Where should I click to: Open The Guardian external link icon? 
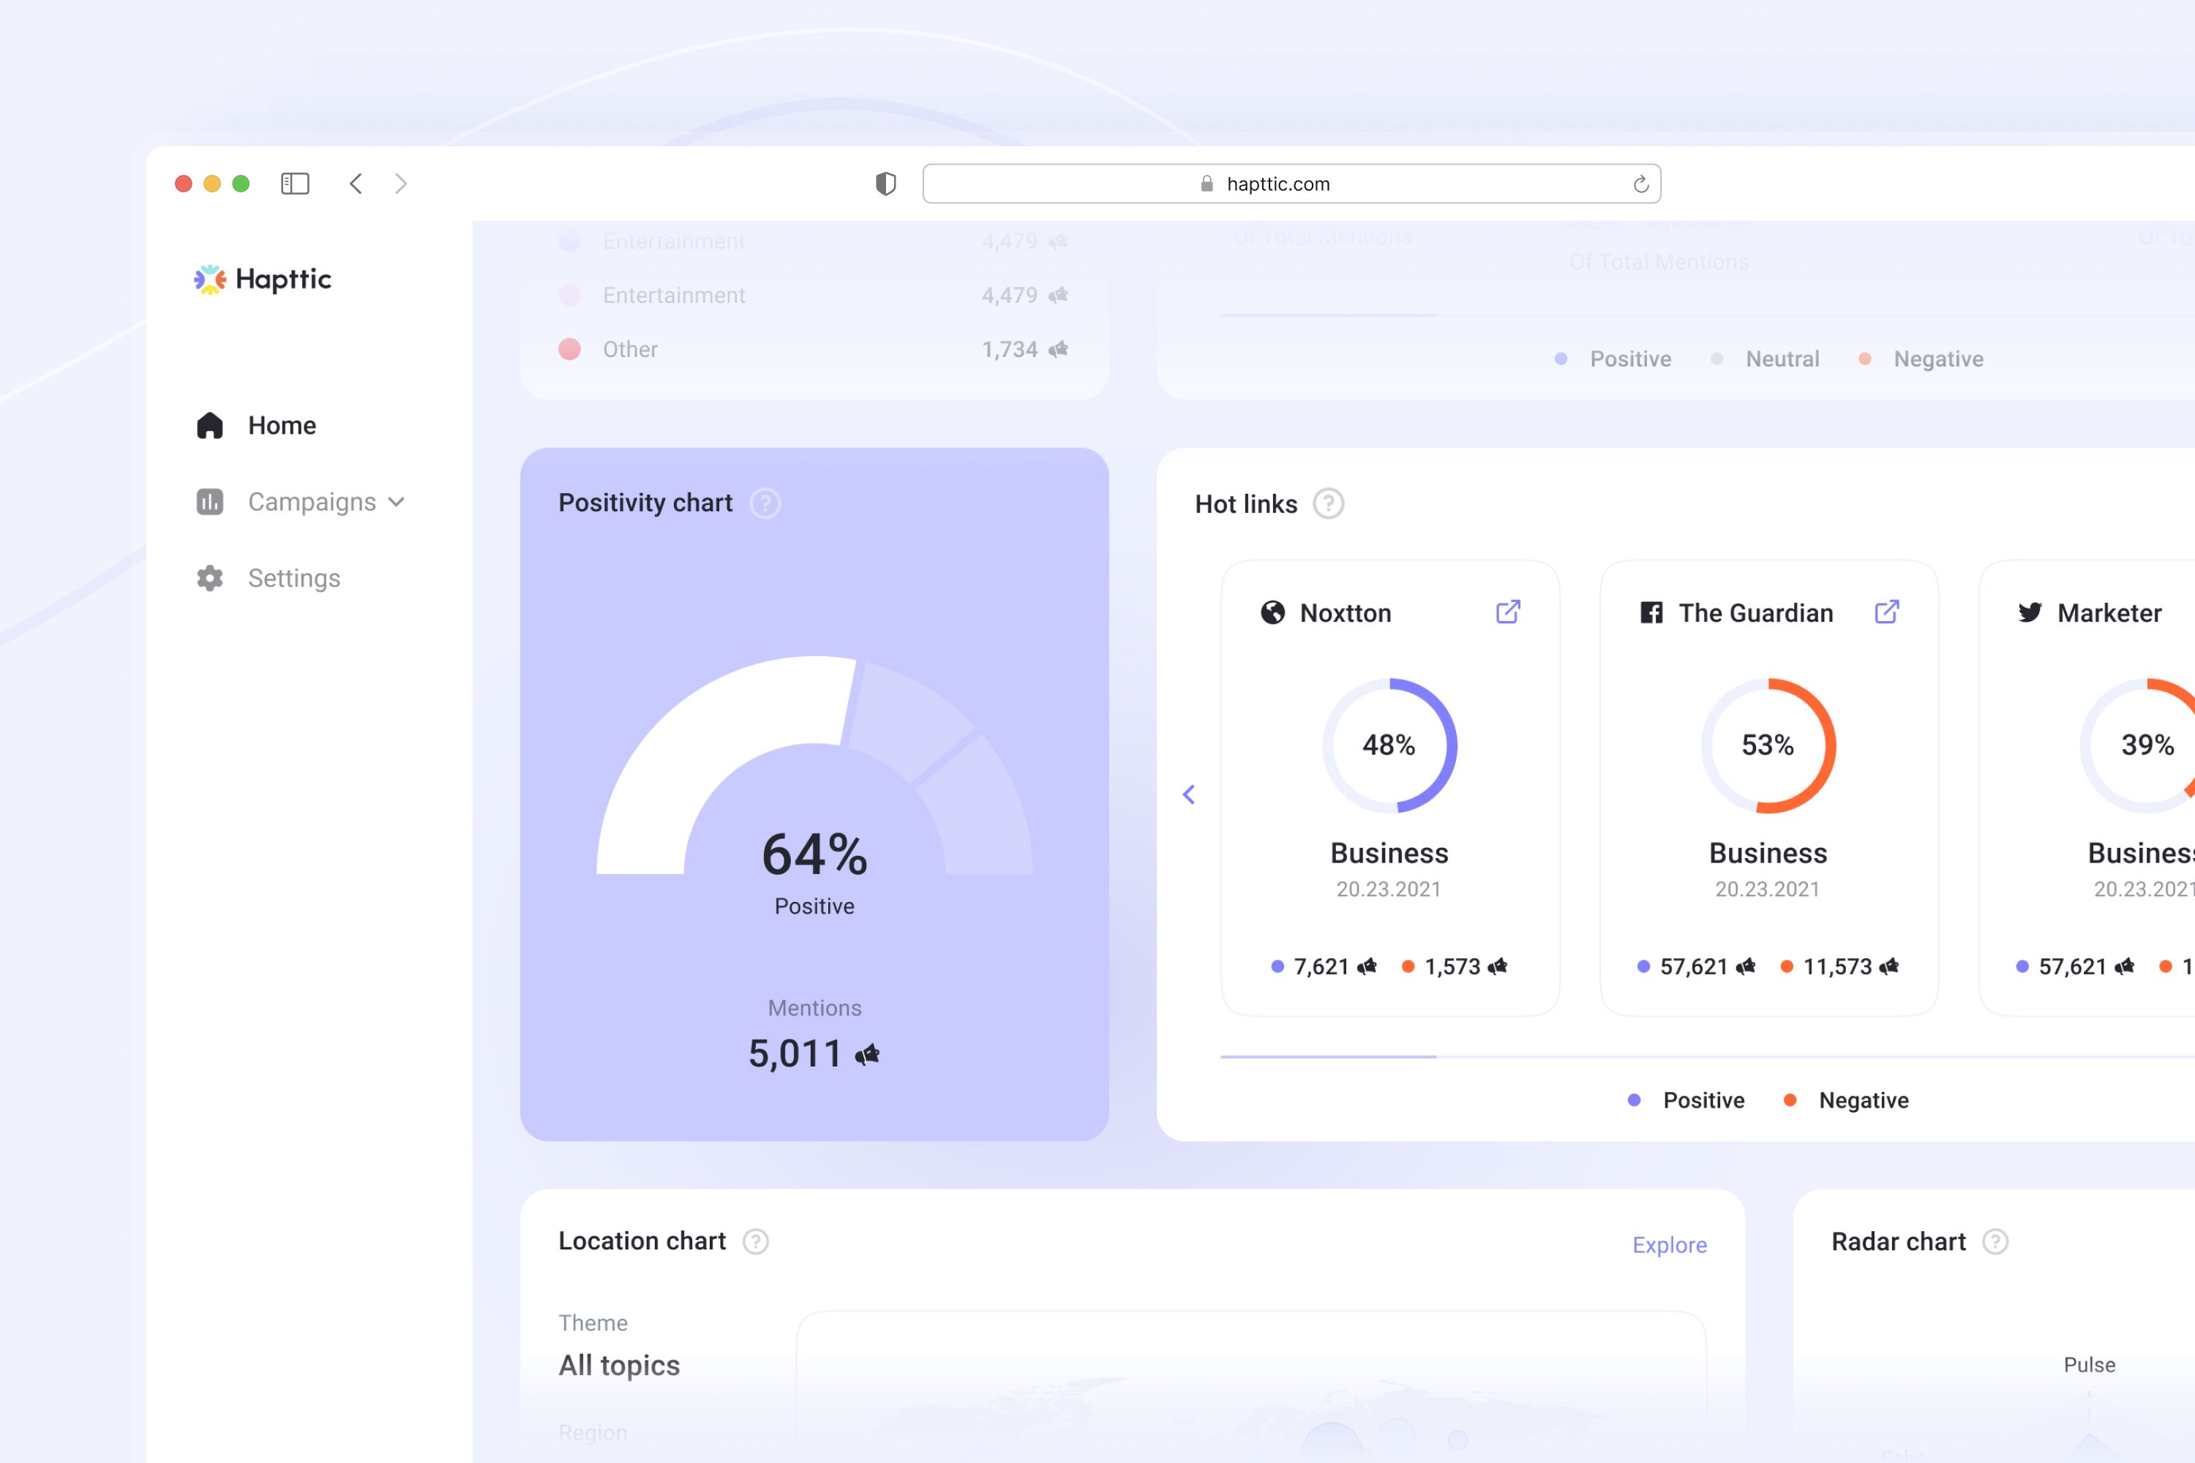[x=1887, y=612]
